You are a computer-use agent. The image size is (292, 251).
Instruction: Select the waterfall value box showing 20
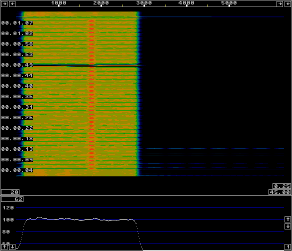click(10, 192)
